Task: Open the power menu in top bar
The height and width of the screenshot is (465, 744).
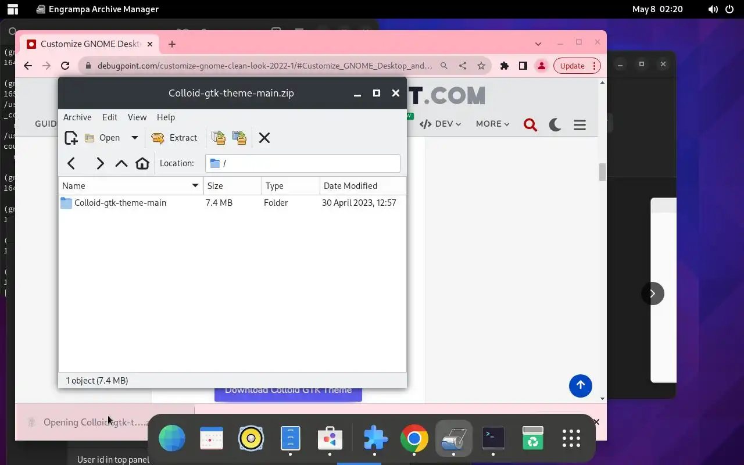Action: (729, 9)
